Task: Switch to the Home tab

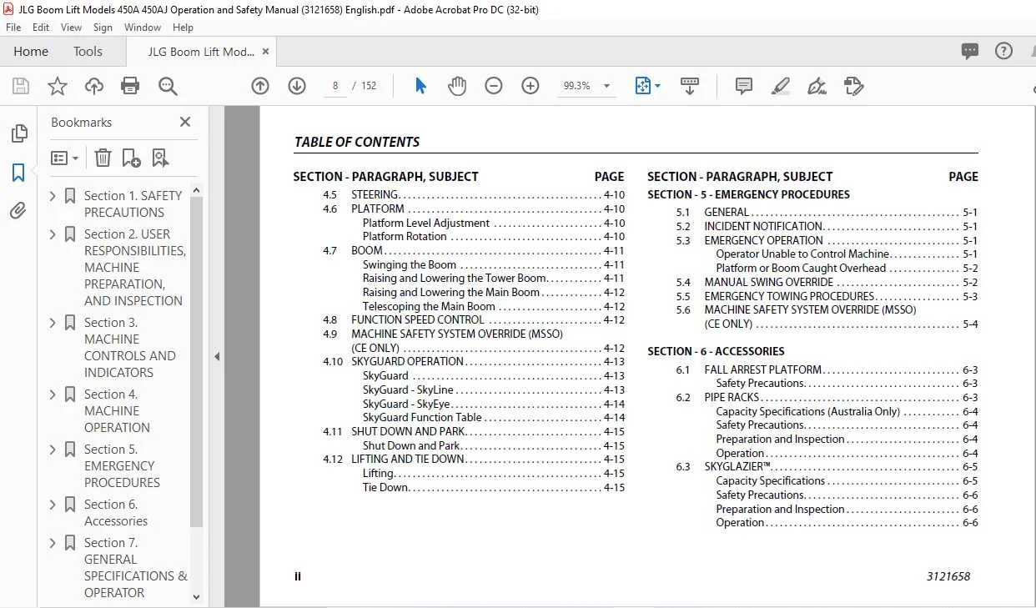Action: (x=31, y=52)
